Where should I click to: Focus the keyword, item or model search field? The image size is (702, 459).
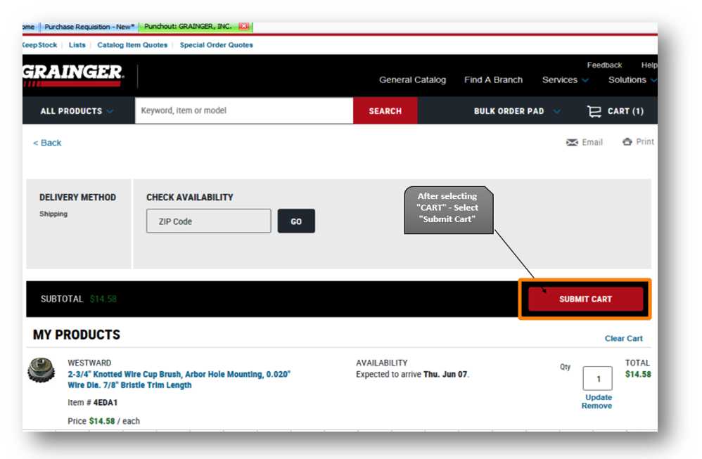point(244,110)
